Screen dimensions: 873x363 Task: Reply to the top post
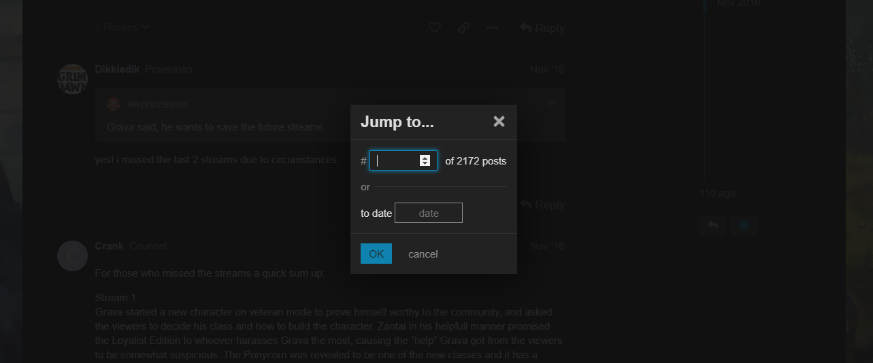coord(542,28)
